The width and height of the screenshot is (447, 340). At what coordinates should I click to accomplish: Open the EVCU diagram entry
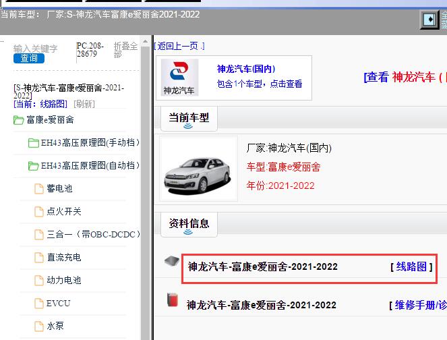[x=59, y=303]
